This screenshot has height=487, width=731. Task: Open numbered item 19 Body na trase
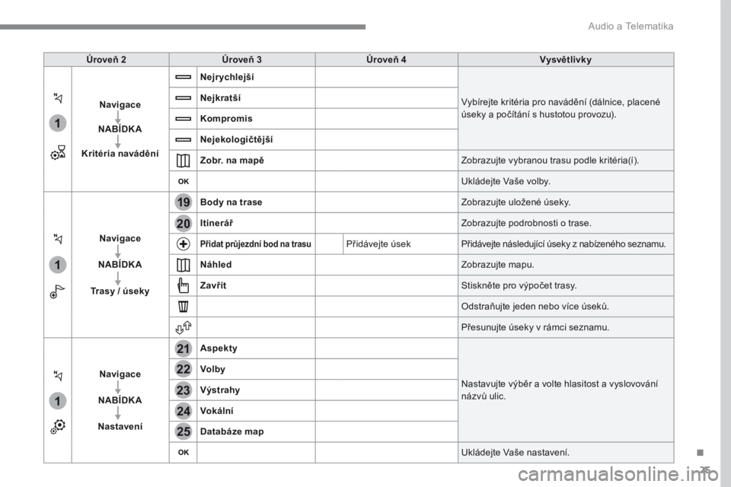pos(184,202)
